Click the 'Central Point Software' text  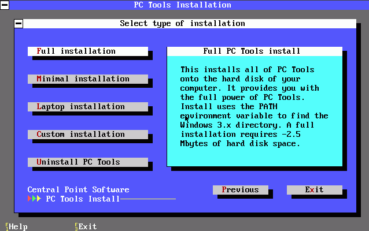[78, 189]
